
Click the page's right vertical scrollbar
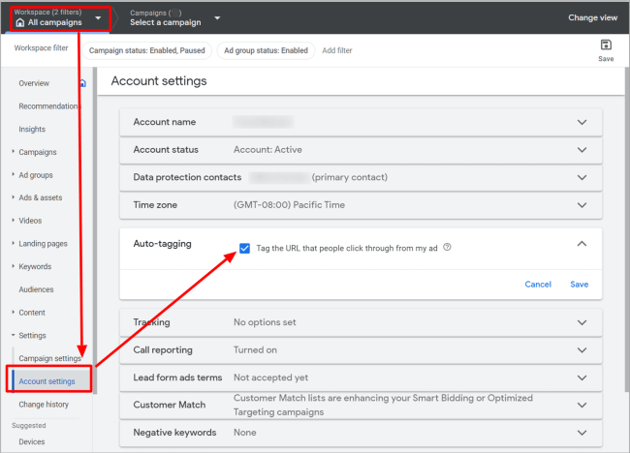pyautogui.click(x=627, y=228)
